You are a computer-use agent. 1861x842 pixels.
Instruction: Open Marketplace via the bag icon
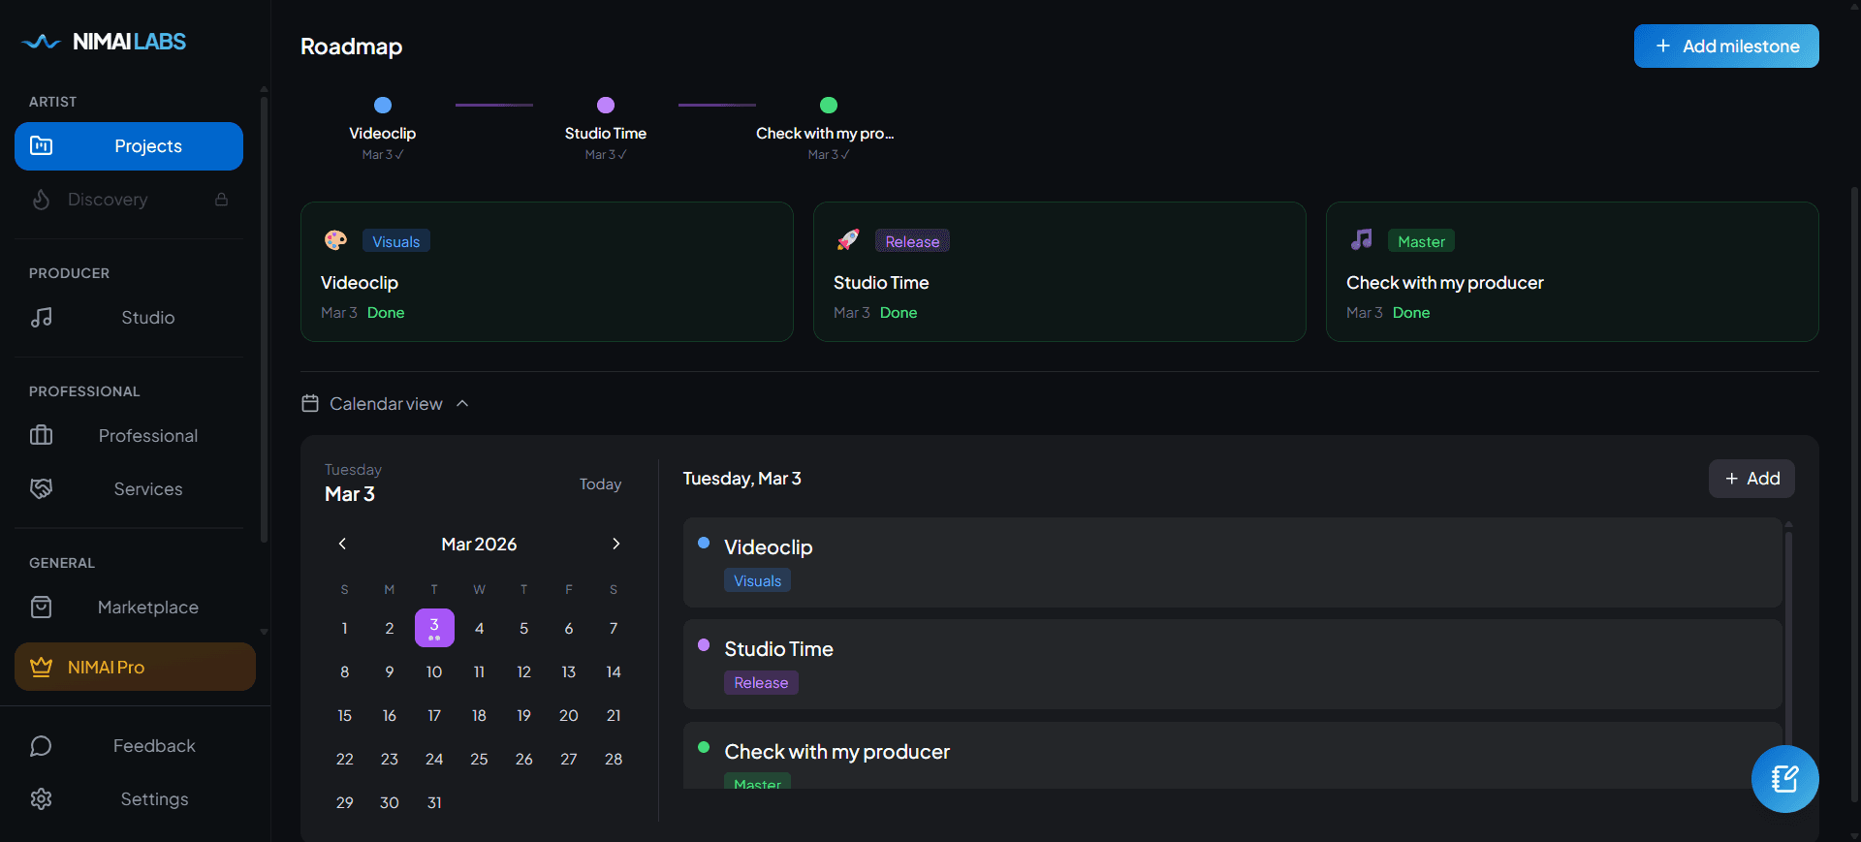tap(42, 607)
